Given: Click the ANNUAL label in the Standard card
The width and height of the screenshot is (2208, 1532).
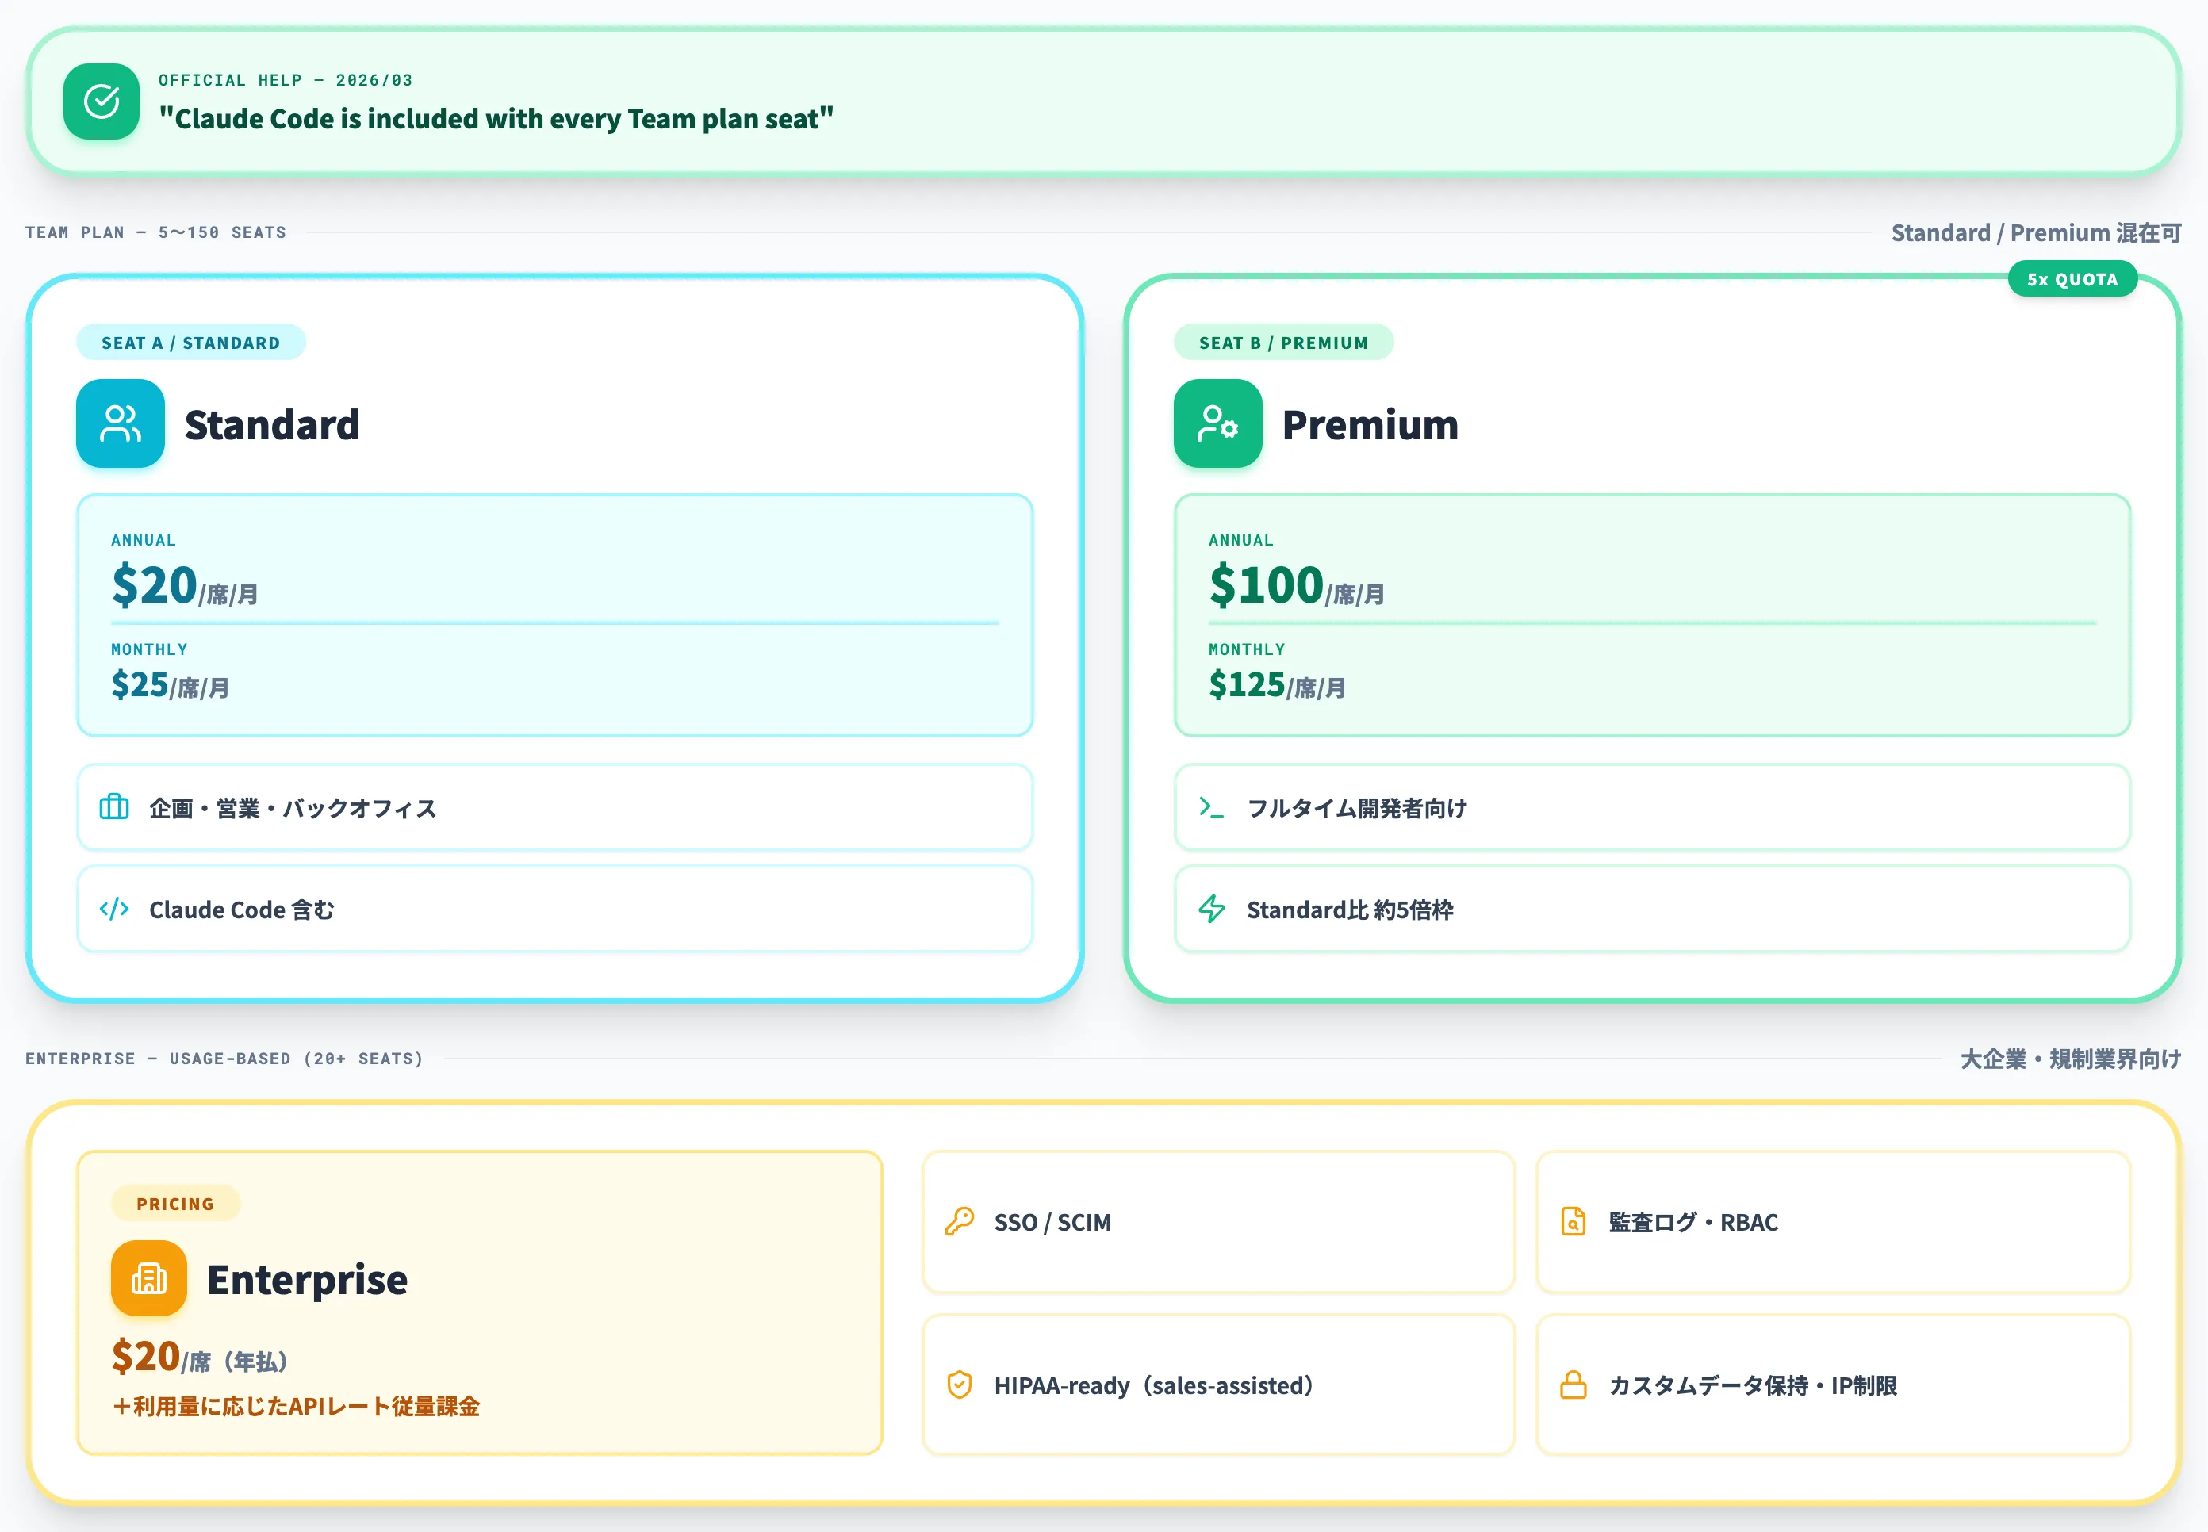Looking at the screenshot, I should tap(143, 541).
